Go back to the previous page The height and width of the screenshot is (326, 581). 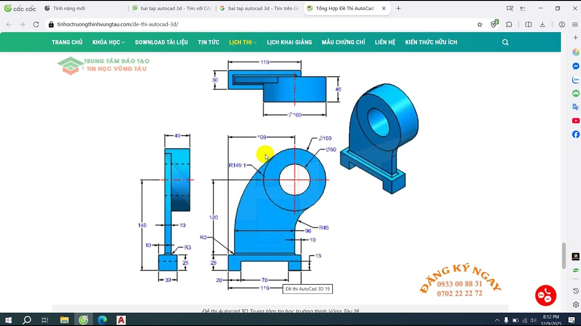(x=9, y=24)
